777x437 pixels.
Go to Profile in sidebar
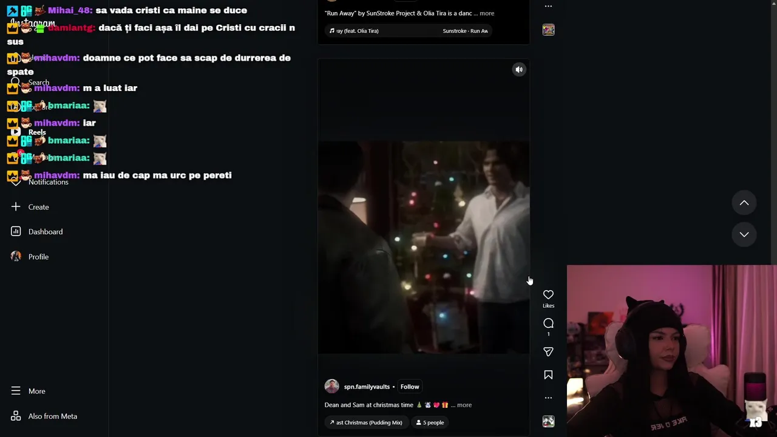(38, 257)
